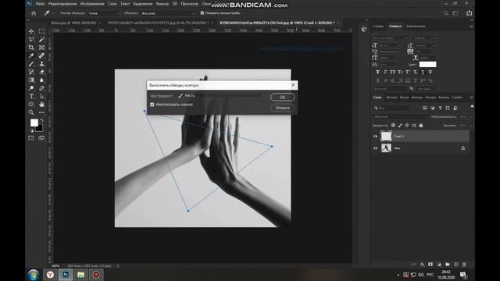Delete layer with the trash icon
The image size is (500, 281).
(x=464, y=265)
